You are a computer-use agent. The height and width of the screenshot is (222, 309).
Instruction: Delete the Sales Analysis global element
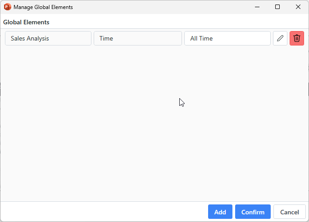pyautogui.click(x=297, y=38)
